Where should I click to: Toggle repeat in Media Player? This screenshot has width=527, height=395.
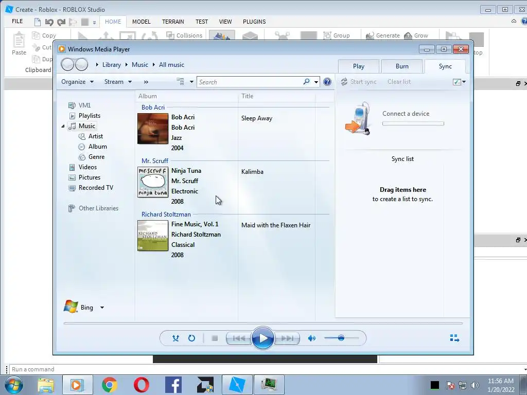191,338
